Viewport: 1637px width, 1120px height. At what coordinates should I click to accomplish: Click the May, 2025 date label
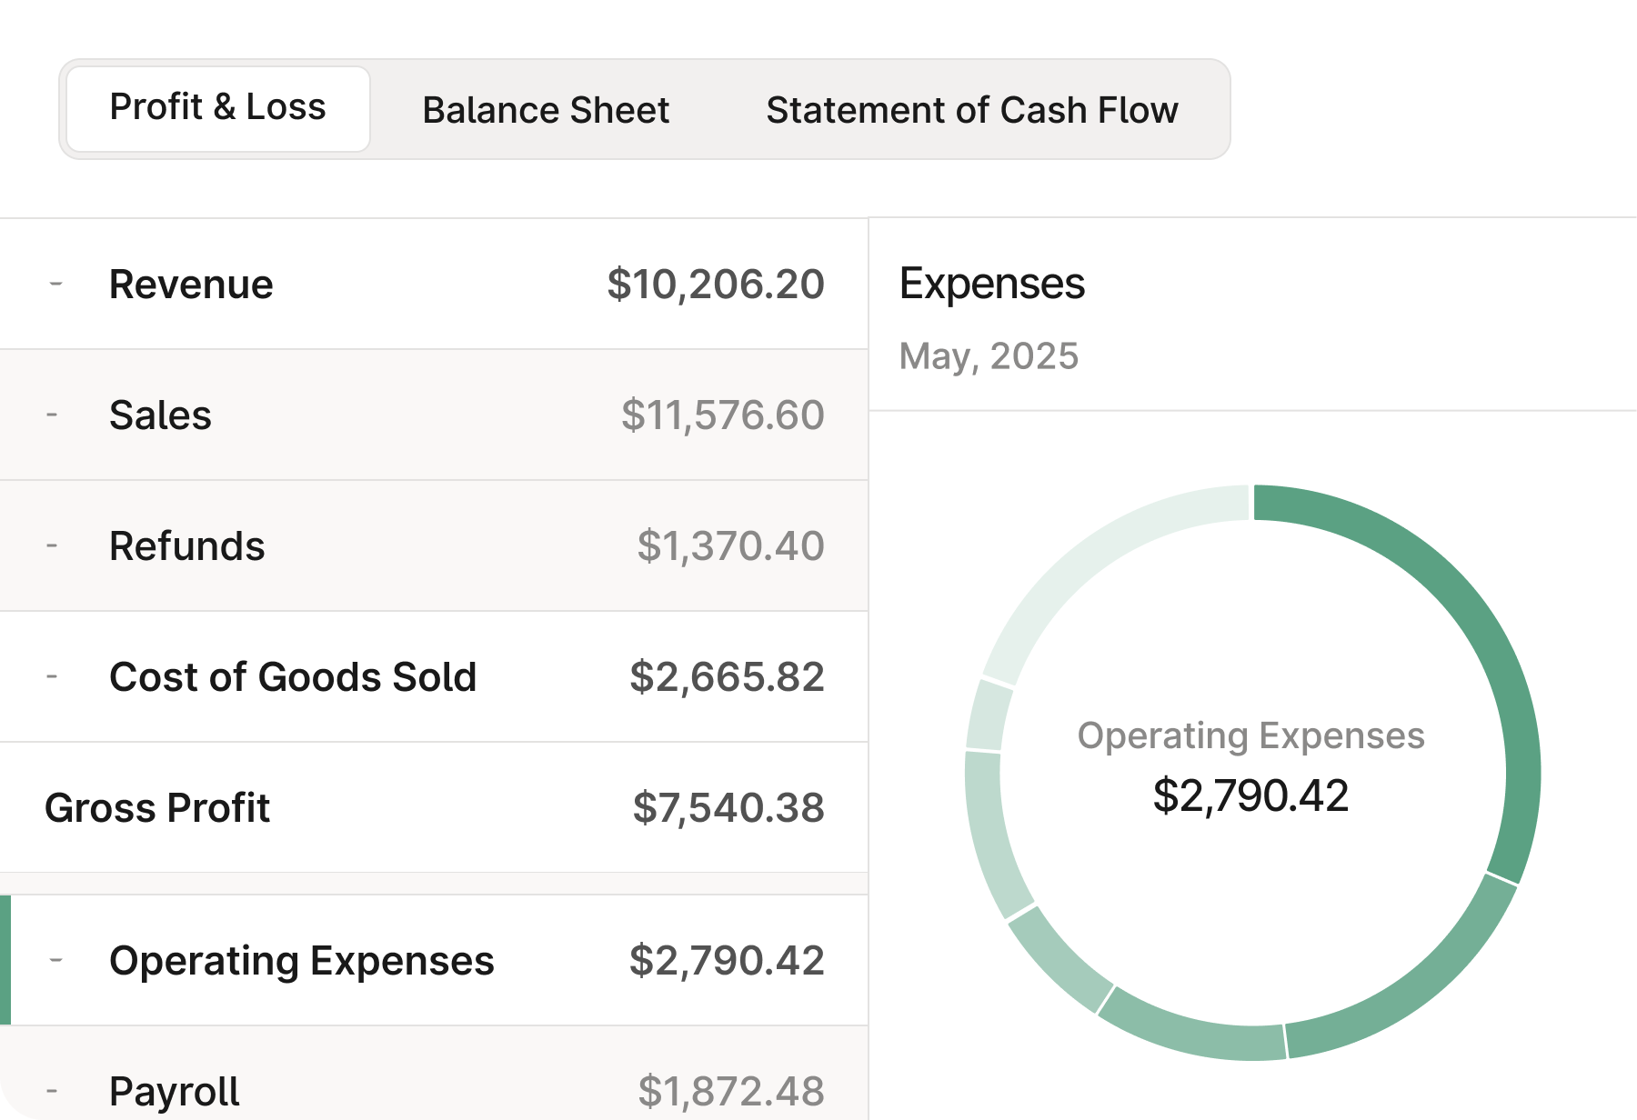coord(989,356)
